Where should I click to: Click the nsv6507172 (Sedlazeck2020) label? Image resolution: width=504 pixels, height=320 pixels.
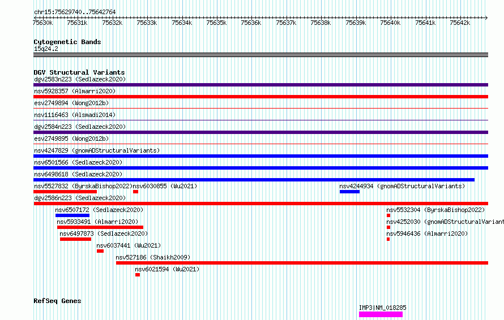point(99,210)
